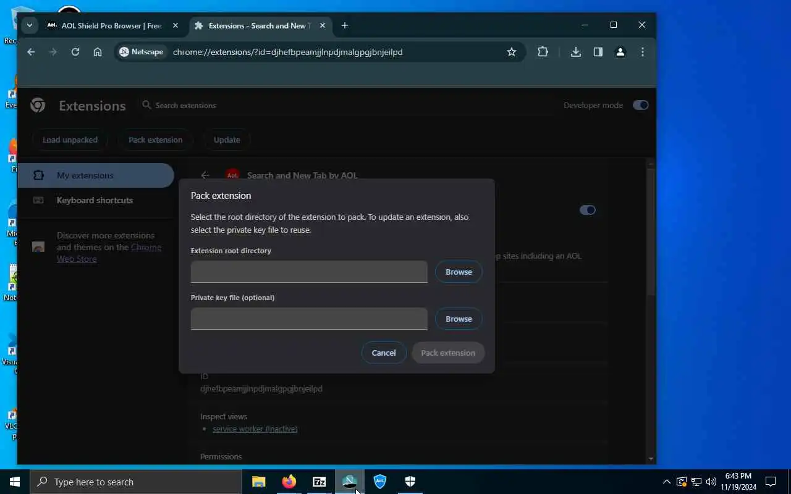The height and width of the screenshot is (494, 791).
Task: Click the extensions page vertical scrollbar
Action: 651,232
